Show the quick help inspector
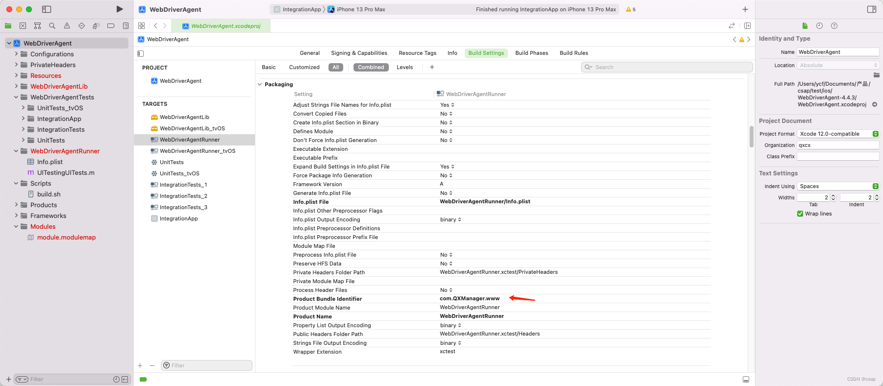 [834, 26]
